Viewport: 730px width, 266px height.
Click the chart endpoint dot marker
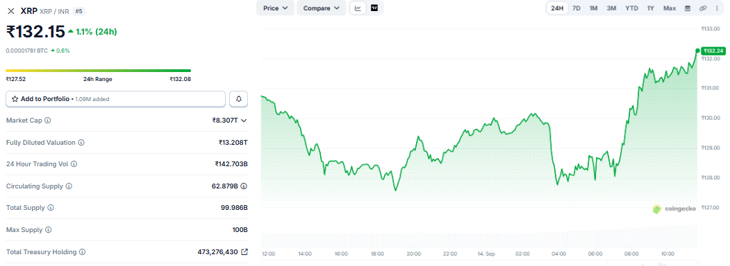pos(697,50)
